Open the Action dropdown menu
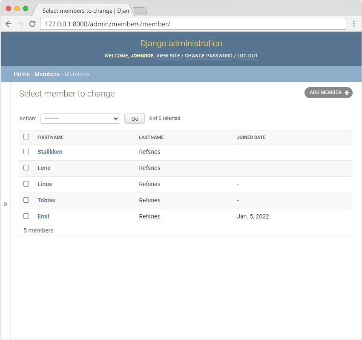The height and width of the screenshot is (340, 362). (x=80, y=118)
